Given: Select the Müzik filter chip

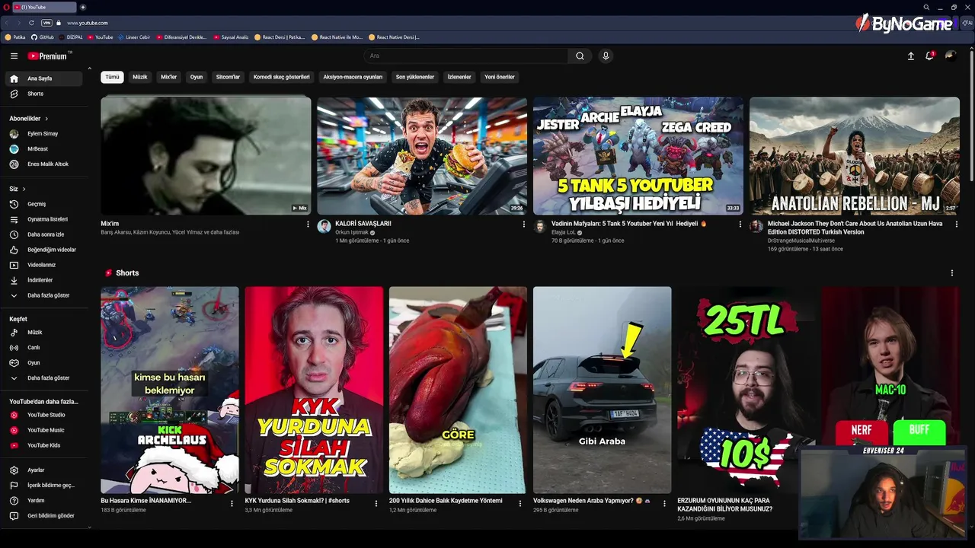Looking at the screenshot, I should coord(140,77).
